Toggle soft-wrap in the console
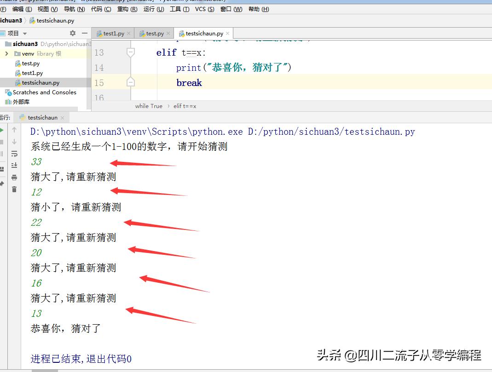Image resolution: width=492 pixels, height=372 pixels. pyautogui.click(x=14, y=153)
